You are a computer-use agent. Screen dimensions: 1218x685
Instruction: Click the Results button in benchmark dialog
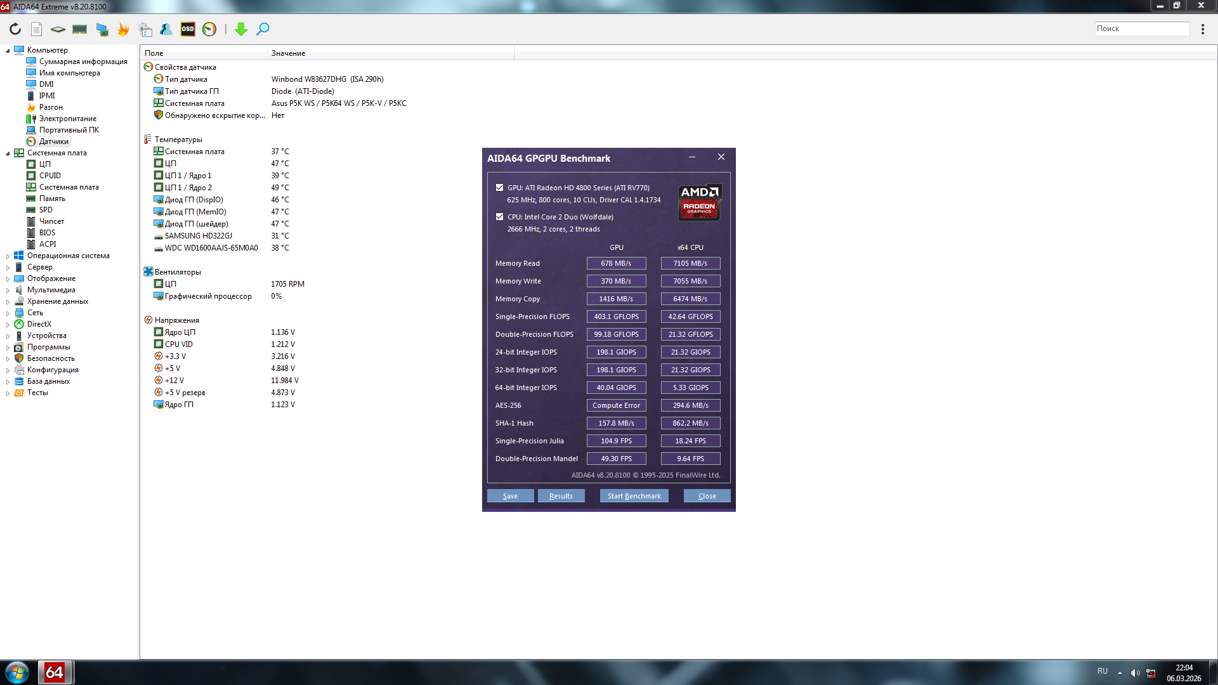pyautogui.click(x=561, y=496)
